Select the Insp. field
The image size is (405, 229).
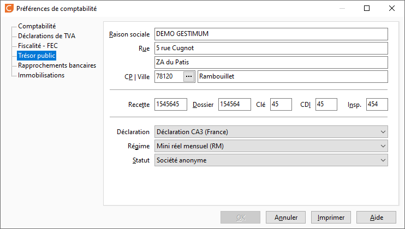pyautogui.click(x=377, y=105)
